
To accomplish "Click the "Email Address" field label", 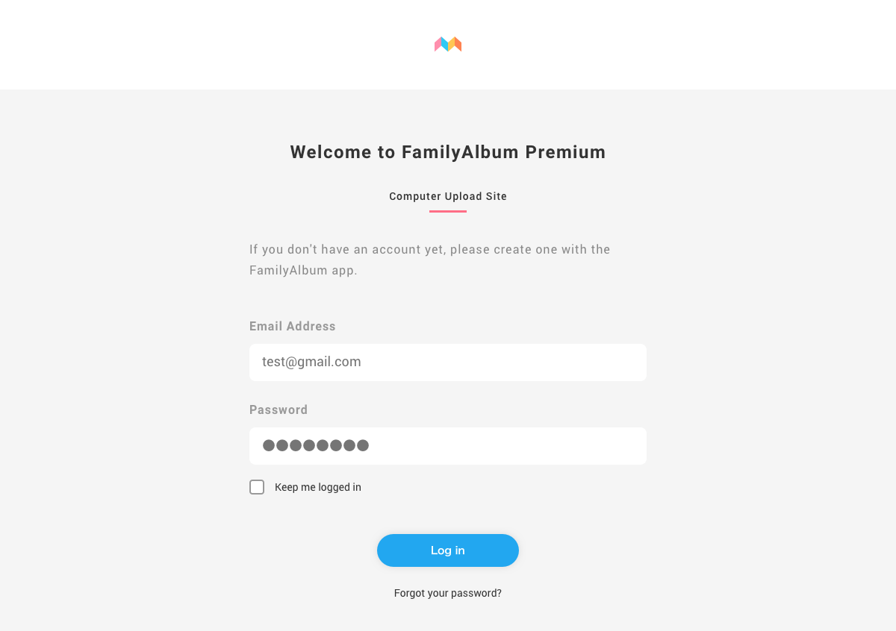I will [293, 326].
